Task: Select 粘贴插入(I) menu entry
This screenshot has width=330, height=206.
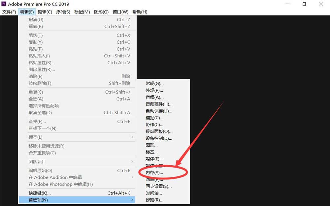Action: tap(77, 56)
